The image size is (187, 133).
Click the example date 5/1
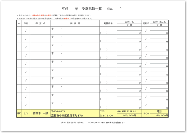click(x=26, y=114)
